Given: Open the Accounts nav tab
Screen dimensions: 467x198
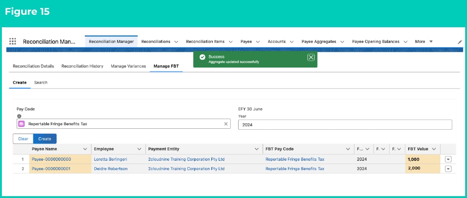Looking at the screenshot, I should point(277,42).
